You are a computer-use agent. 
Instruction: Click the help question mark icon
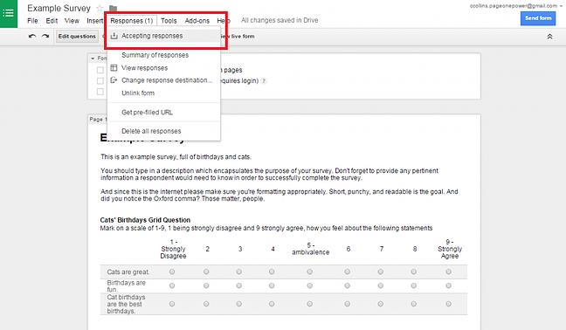[264, 81]
